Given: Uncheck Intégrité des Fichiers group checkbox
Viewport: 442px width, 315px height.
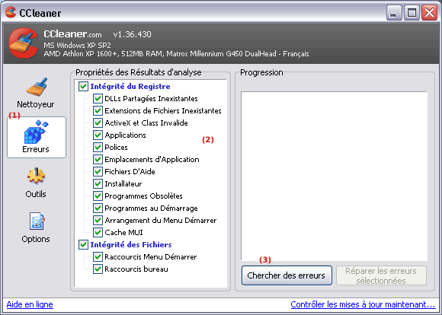Looking at the screenshot, I should [83, 245].
